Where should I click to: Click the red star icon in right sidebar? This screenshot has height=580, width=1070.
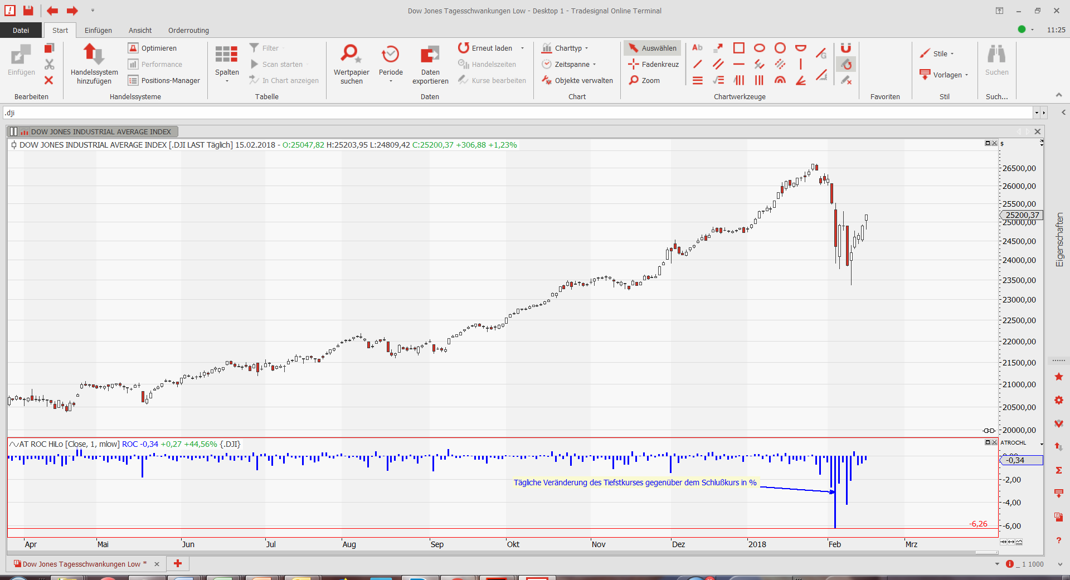point(1059,377)
